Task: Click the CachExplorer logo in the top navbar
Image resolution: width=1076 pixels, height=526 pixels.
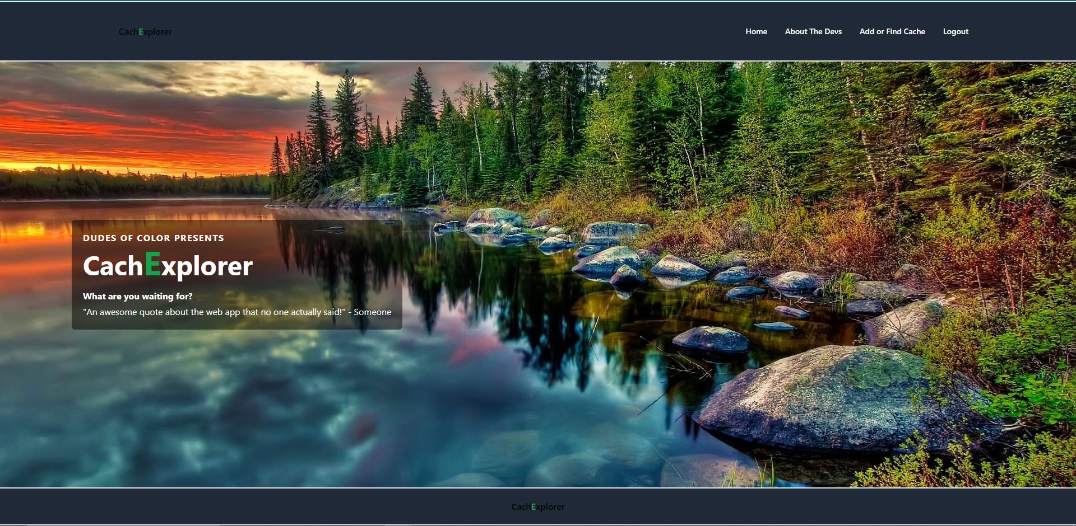Action: (145, 32)
